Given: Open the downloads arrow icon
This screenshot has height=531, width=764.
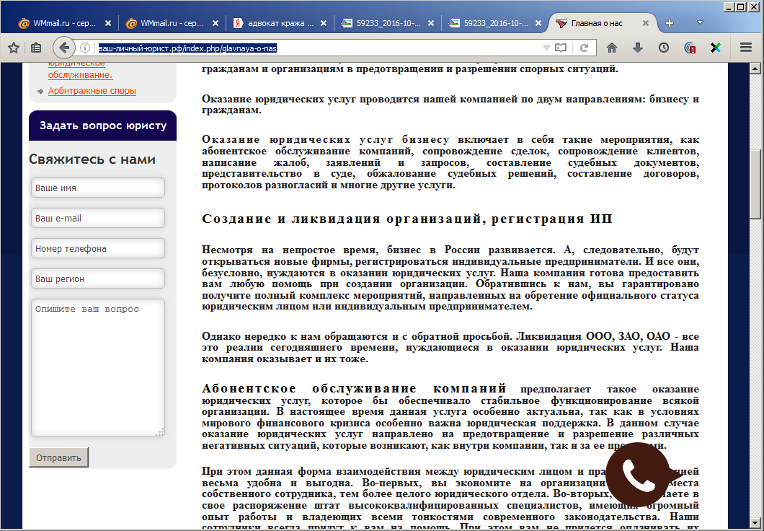Looking at the screenshot, I should pos(637,48).
